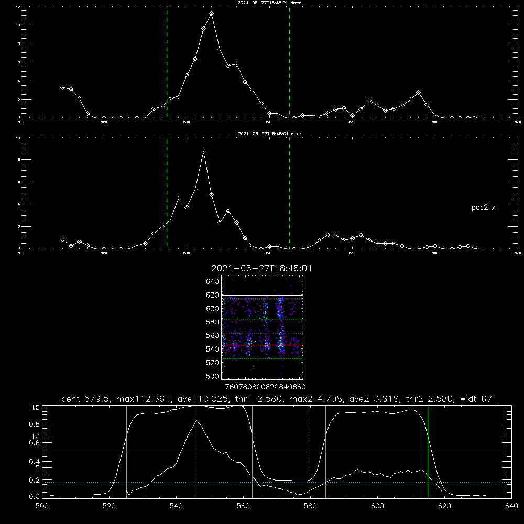Select the spectrogram image thumbnail
The height and width of the screenshot is (524, 524).
tap(263, 327)
